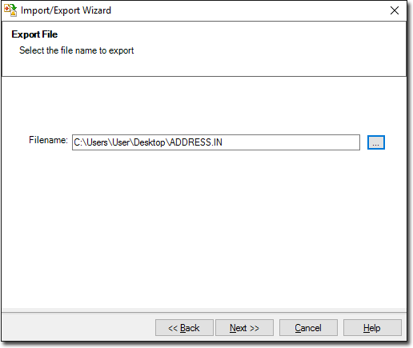Viewport: 413px width, 348px height.
Task: Open Help for the wizard
Action: [x=372, y=328]
